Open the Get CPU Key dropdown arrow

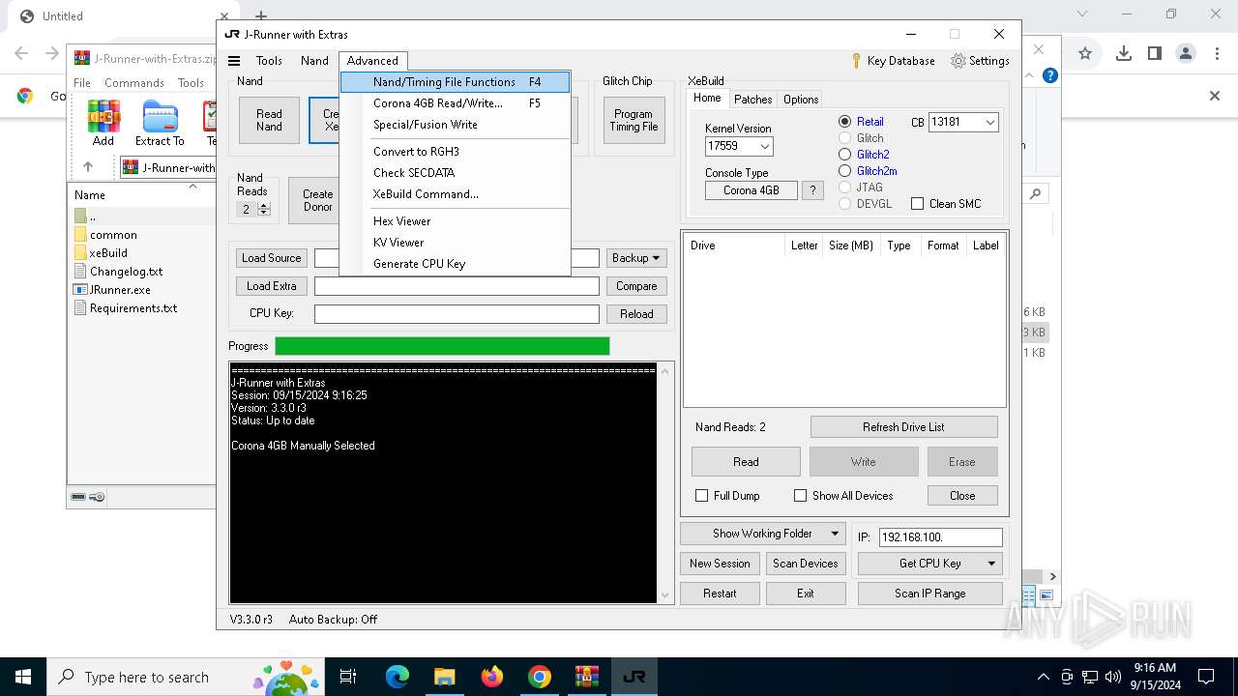(x=991, y=564)
